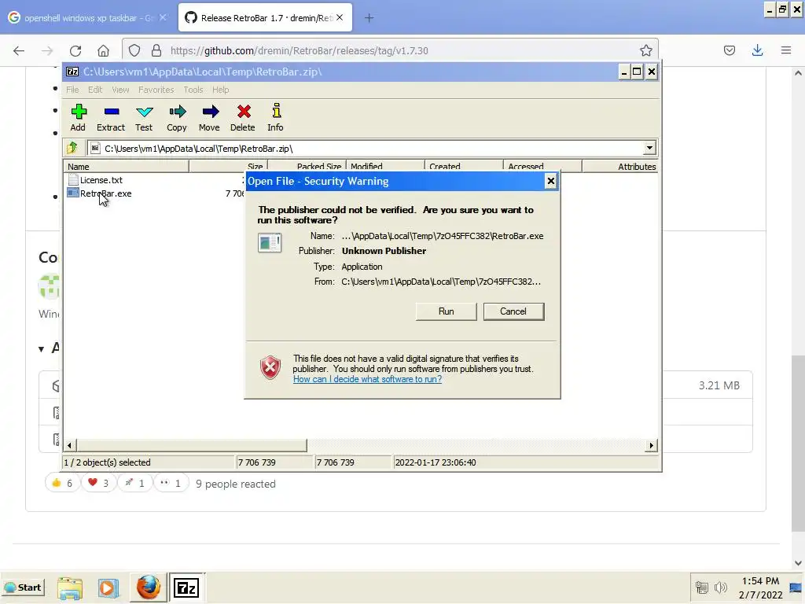Image resolution: width=805 pixels, height=604 pixels.
Task: Click the 7-Zip taskbar icon
Action: coord(186,587)
